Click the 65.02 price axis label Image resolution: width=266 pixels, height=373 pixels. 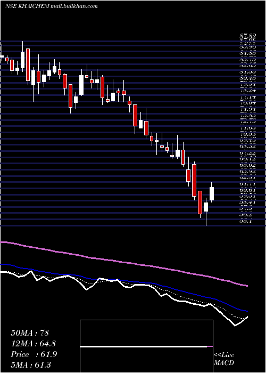[248, 165]
